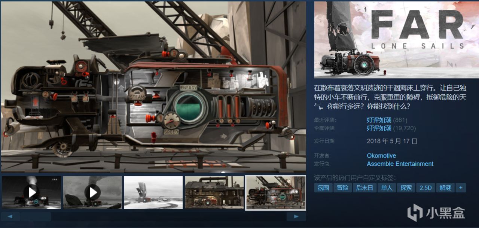Click the right carousel navigation arrow
Viewport: 479px width, 228px height.
296,216
